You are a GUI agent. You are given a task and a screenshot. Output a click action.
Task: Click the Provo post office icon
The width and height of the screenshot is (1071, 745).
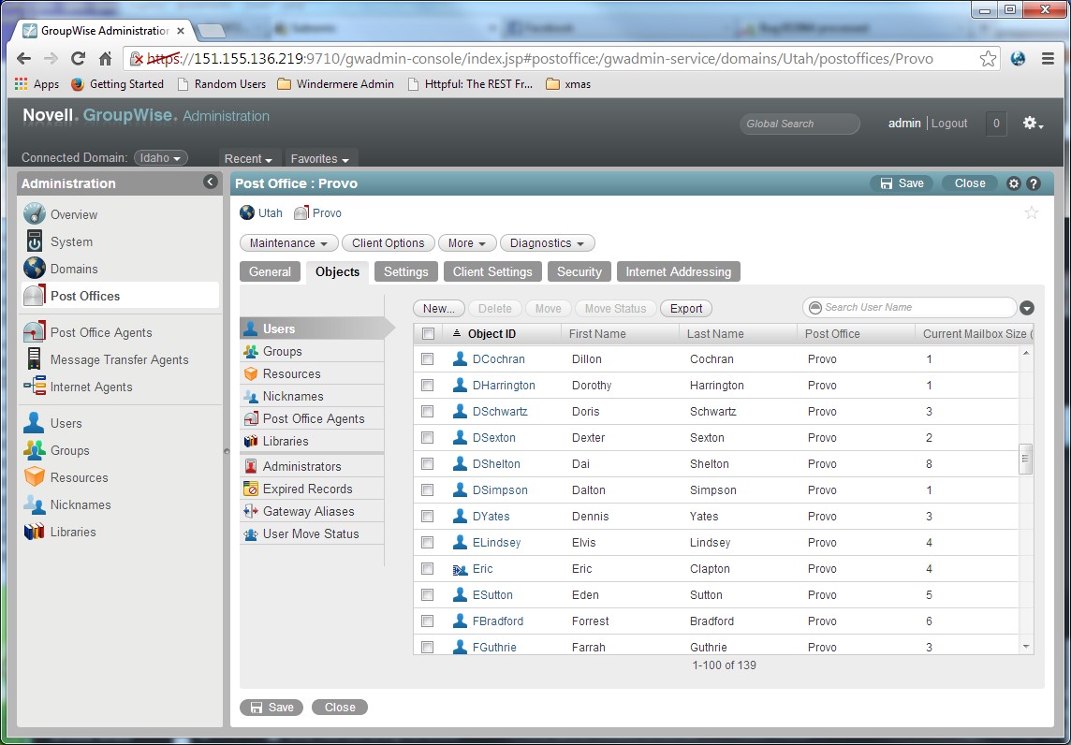[x=301, y=213]
